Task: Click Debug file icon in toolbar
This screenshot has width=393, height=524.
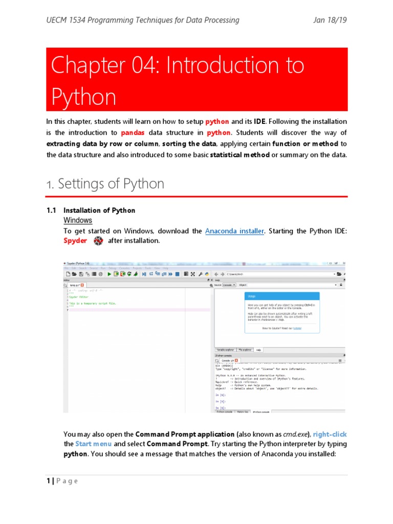Action: (144, 274)
